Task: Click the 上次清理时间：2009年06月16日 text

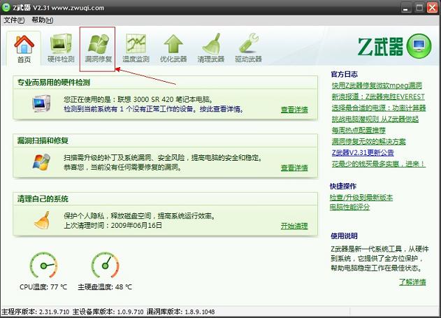Action: coord(113,226)
